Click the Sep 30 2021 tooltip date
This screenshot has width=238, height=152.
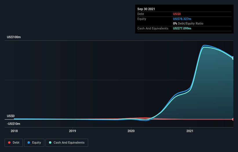(x=146, y=9)
